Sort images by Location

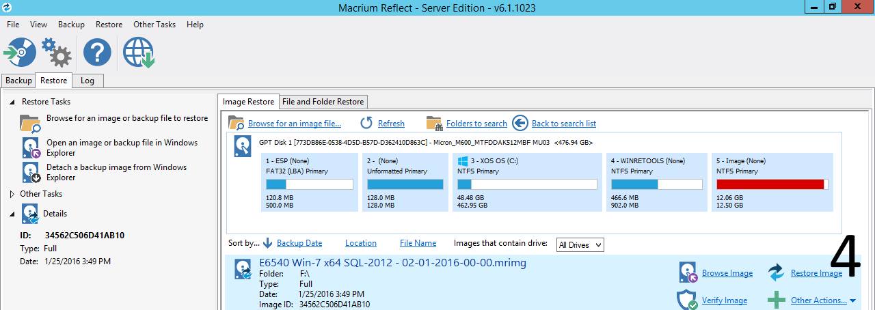point(361,243)
